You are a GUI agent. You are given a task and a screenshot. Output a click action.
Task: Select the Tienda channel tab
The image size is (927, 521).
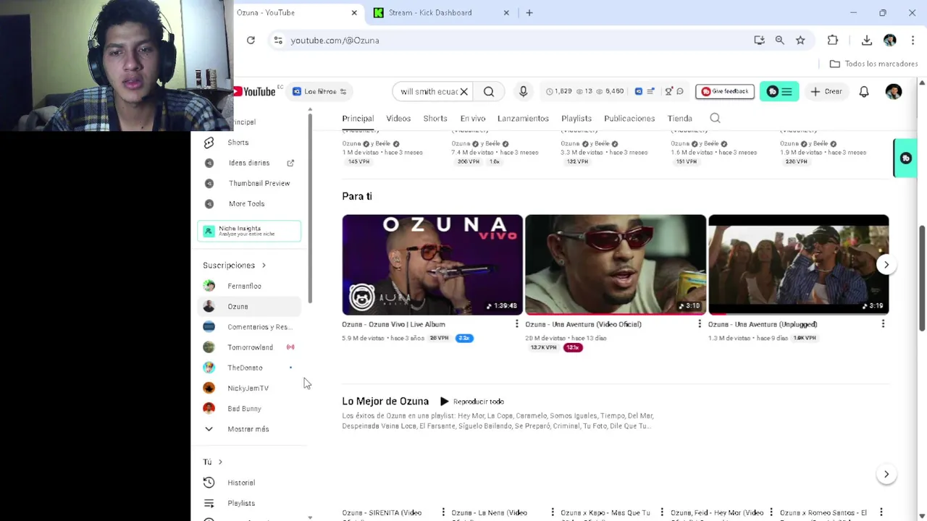(679, 119)
